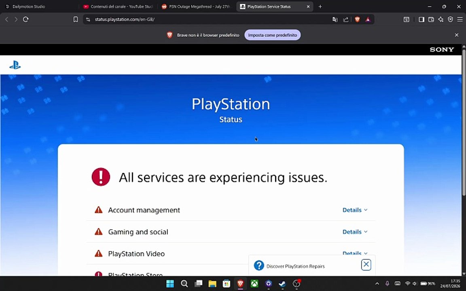This screenshot has width=466, height=291.
Task: Open the Discover PlayStation Repairs link
Action: 295,266
